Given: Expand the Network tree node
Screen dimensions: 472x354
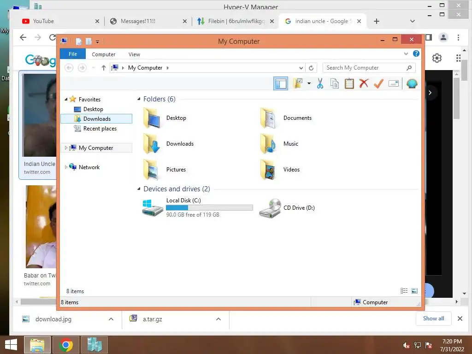Looking at the screenshot, I should [66, 167].
